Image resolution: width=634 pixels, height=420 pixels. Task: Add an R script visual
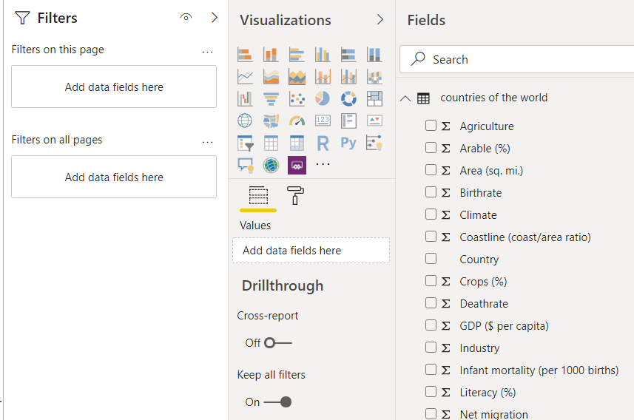coord(323,143)
